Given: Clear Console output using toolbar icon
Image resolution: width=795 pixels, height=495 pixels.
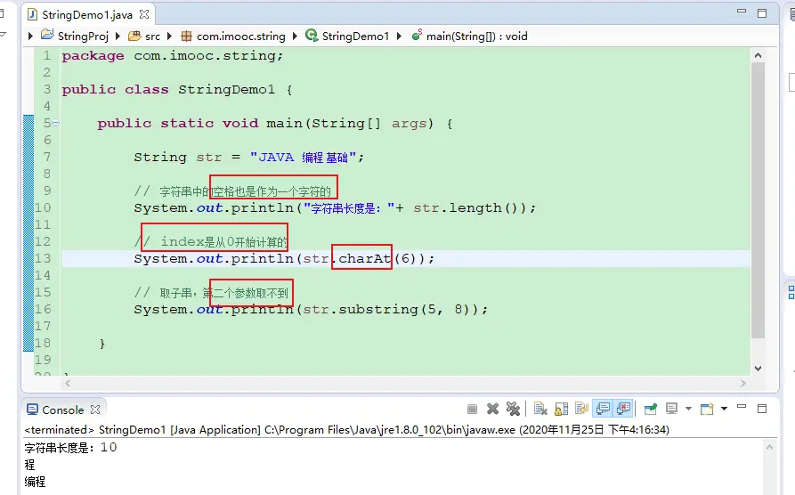Looking at the screenshot, I should pos(540,410).
